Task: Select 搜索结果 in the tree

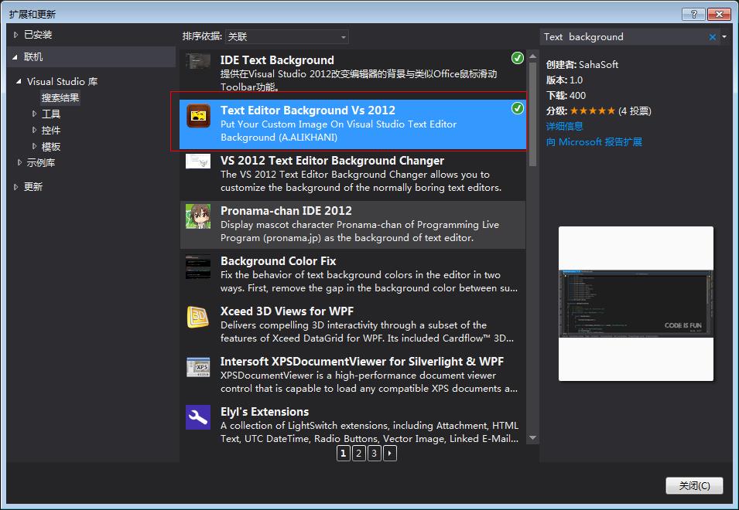Action: (x=60, y=98)
